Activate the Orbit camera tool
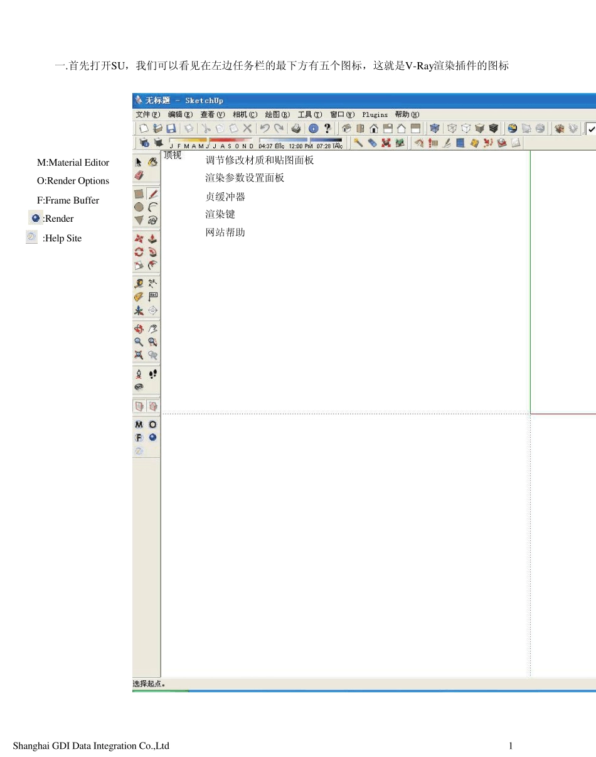Image resolution: width=596 pixels, height=757 pixels. pyautogui.click(x=139, y=329)
